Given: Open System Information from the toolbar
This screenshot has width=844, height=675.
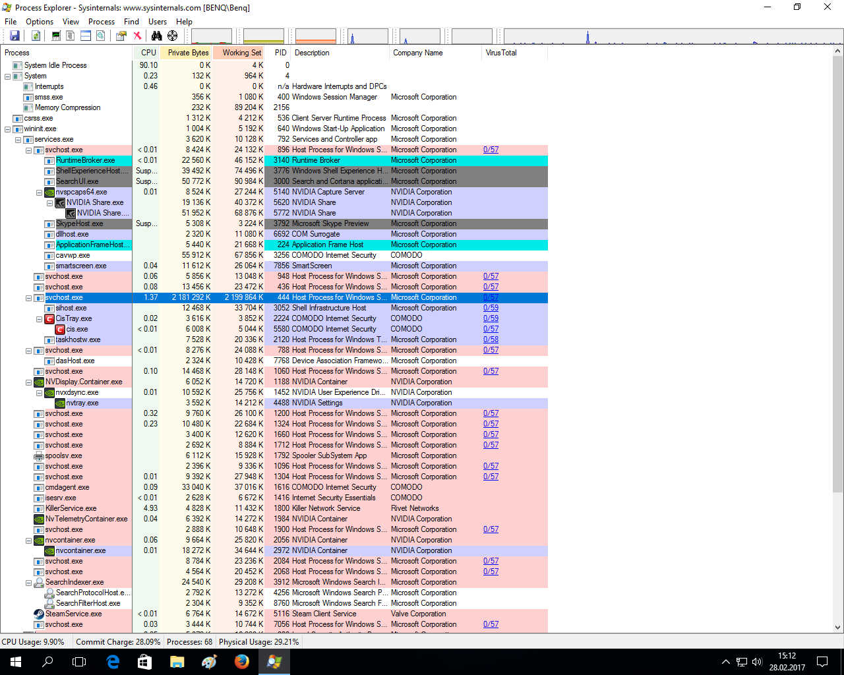Looking at the screenshot, I should (56, 36).
